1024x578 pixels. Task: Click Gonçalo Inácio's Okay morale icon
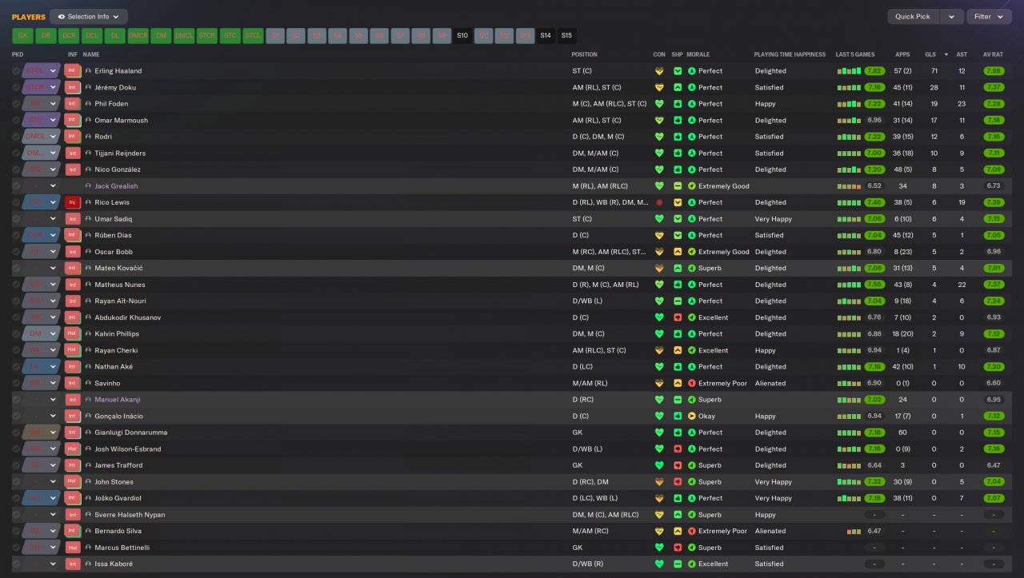[x=692, y=416]
